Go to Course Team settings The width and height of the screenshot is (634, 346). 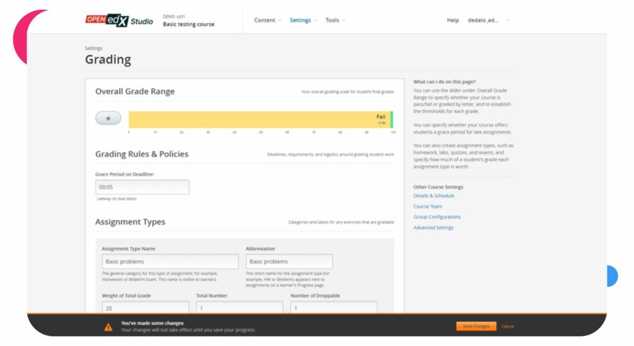(428, 206)
